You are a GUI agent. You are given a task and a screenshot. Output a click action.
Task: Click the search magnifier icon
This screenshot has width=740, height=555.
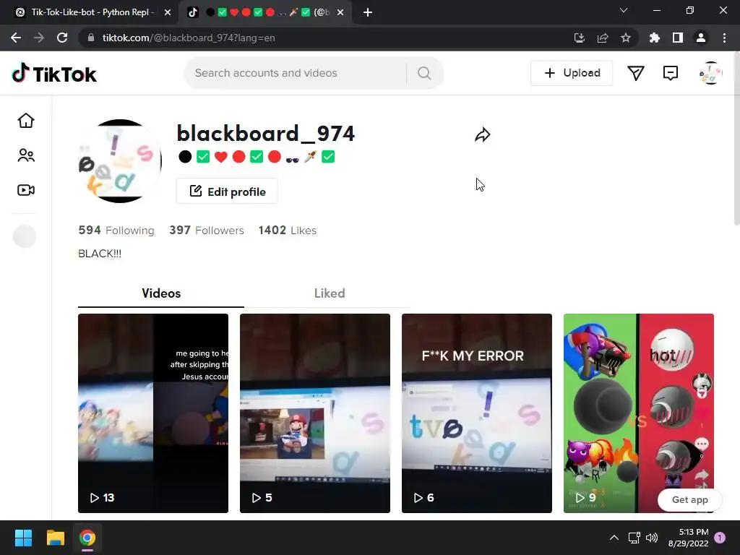point(424,73)
